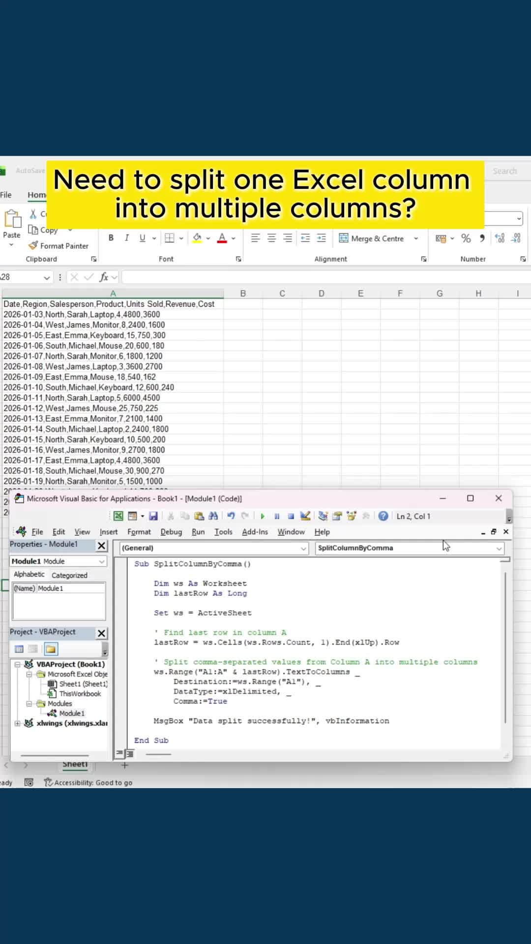
Task: Close the Project - VBAProject pane
Action: 101,633
